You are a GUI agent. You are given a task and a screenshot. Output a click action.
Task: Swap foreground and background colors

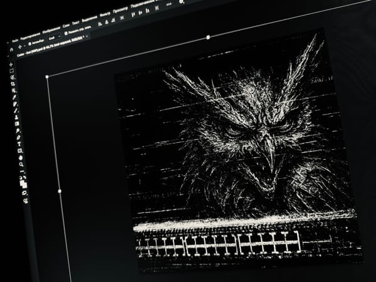tap(25, 178)
